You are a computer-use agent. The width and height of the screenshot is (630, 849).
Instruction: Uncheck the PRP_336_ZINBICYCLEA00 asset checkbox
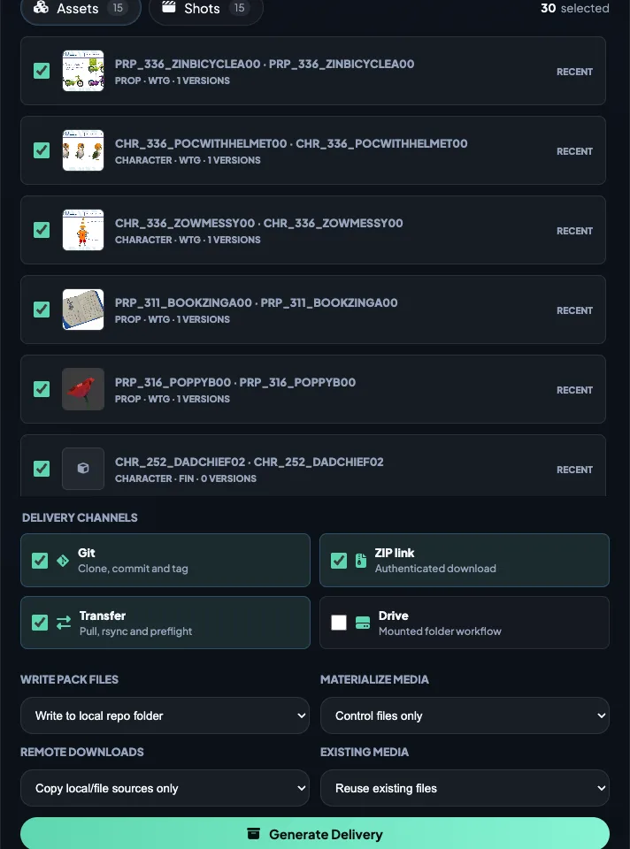42,71
